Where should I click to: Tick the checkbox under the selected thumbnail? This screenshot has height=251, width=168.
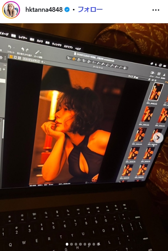pos(148,101)
